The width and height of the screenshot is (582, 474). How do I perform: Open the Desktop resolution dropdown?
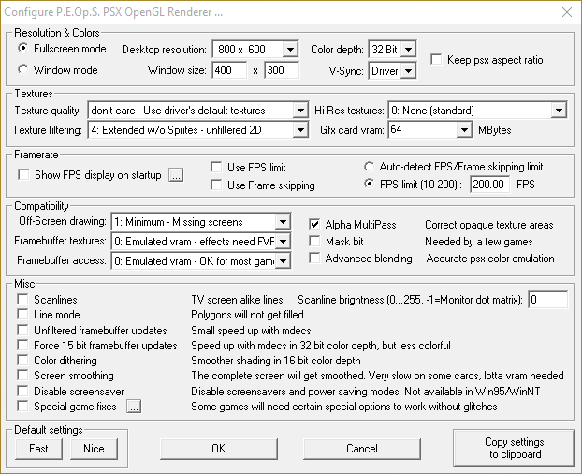point(255,49)
